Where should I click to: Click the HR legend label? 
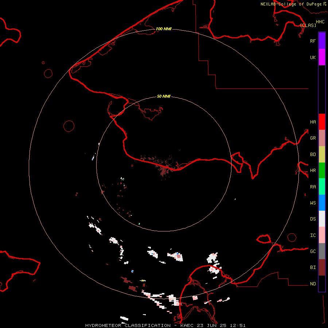(313, 171)
